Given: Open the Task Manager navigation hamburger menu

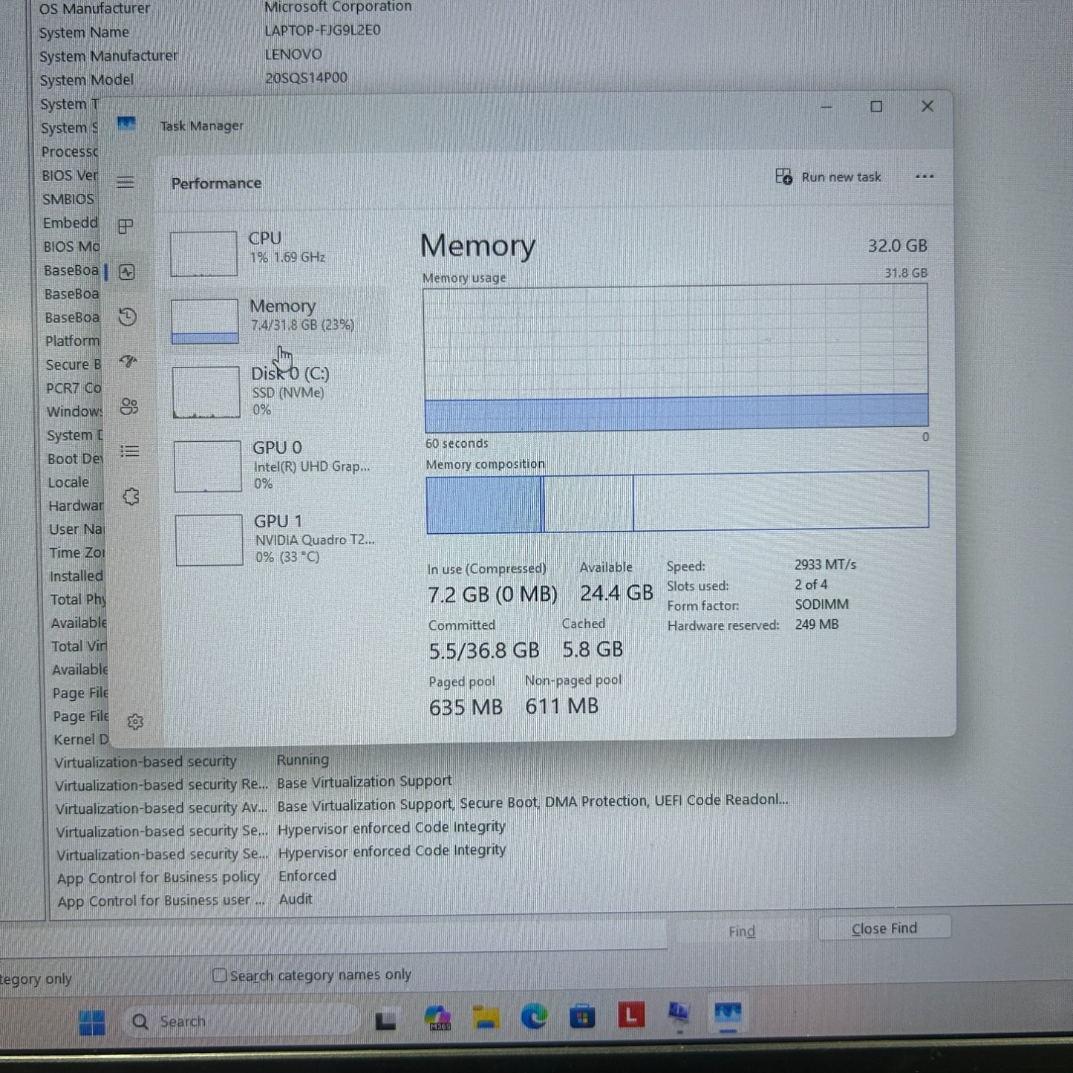Looking at the screenshot, I should click(x=125, y=182).
